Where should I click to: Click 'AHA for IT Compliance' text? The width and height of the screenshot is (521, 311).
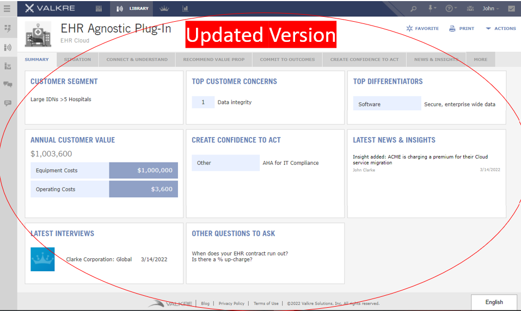tap(290, 163)
